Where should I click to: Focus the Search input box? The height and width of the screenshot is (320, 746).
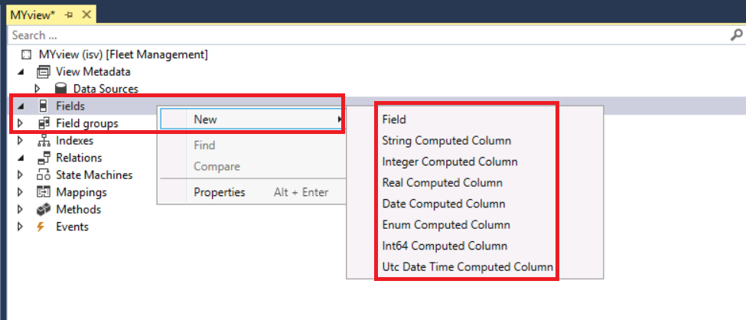[367, 35]
